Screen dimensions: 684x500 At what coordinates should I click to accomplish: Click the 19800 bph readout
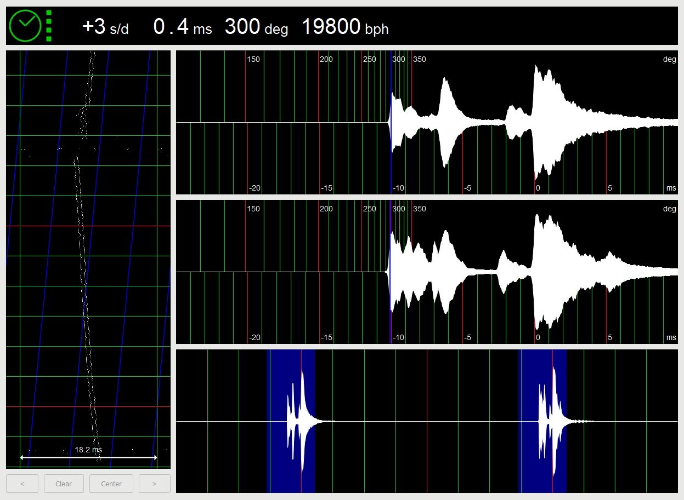click(344, 27)
